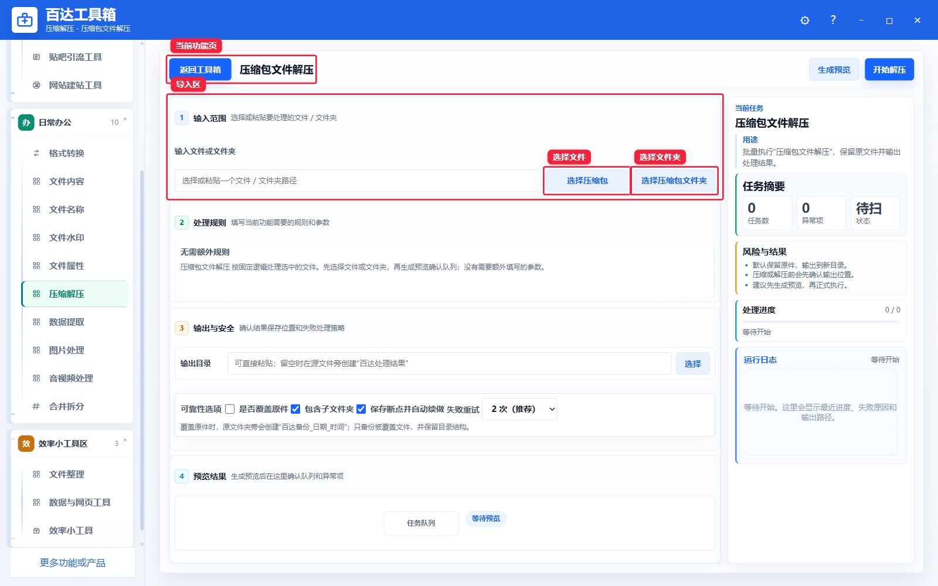Toggle the 是否覆盖原件 checkbox

click(x=230, y=409)
